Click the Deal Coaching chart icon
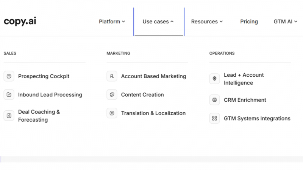 [x=9, y=116]
